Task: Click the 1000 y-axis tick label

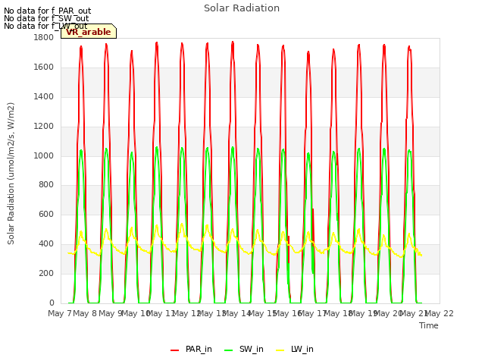Action: 44,155
